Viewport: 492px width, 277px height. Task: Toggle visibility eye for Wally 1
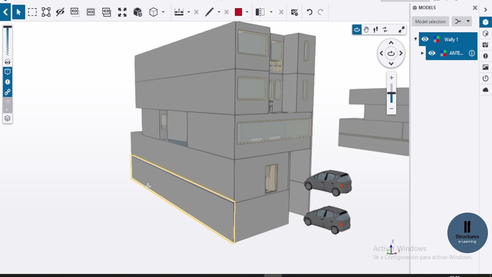click(x=425, y=39)
